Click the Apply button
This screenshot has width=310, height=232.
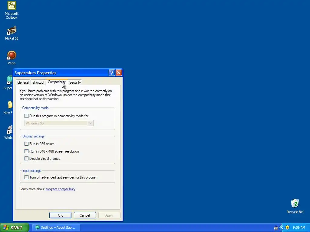[x=109, y=215]
